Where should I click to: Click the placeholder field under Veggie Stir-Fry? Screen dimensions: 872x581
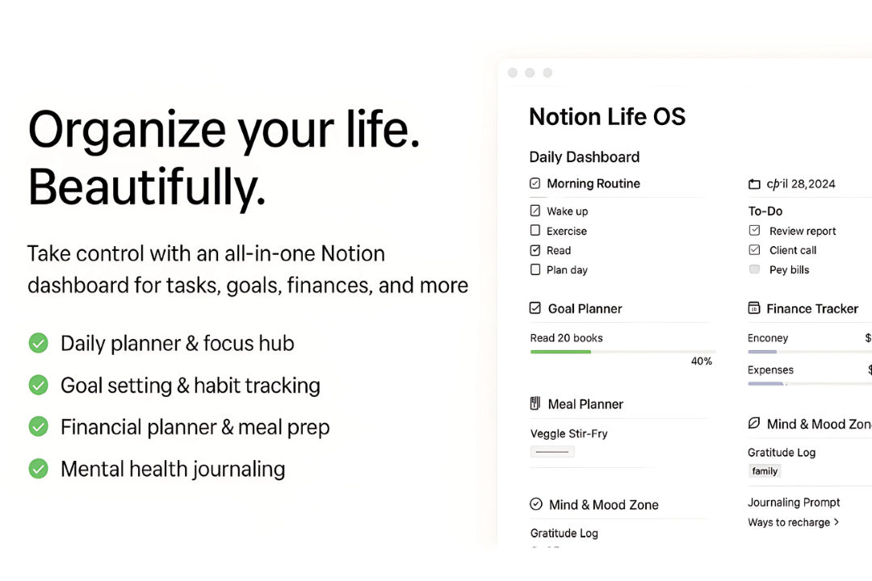[552, 451]
